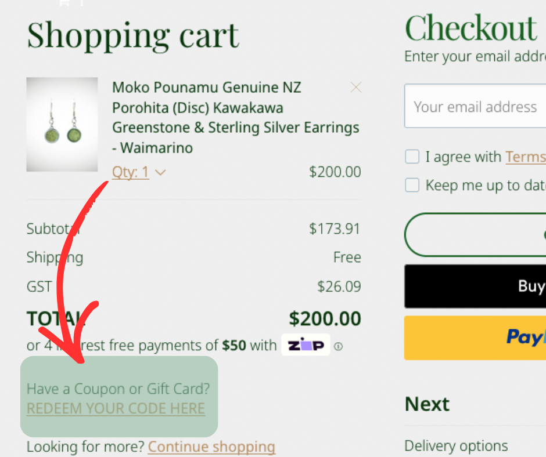Select Delivery options under the Next section
The width and height of the screenshot is (546, 457).
(455, 445)
